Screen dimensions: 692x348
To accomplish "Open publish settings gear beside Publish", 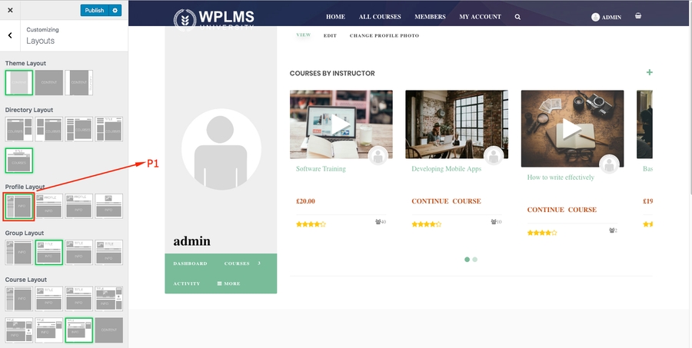I will (115, 10).
